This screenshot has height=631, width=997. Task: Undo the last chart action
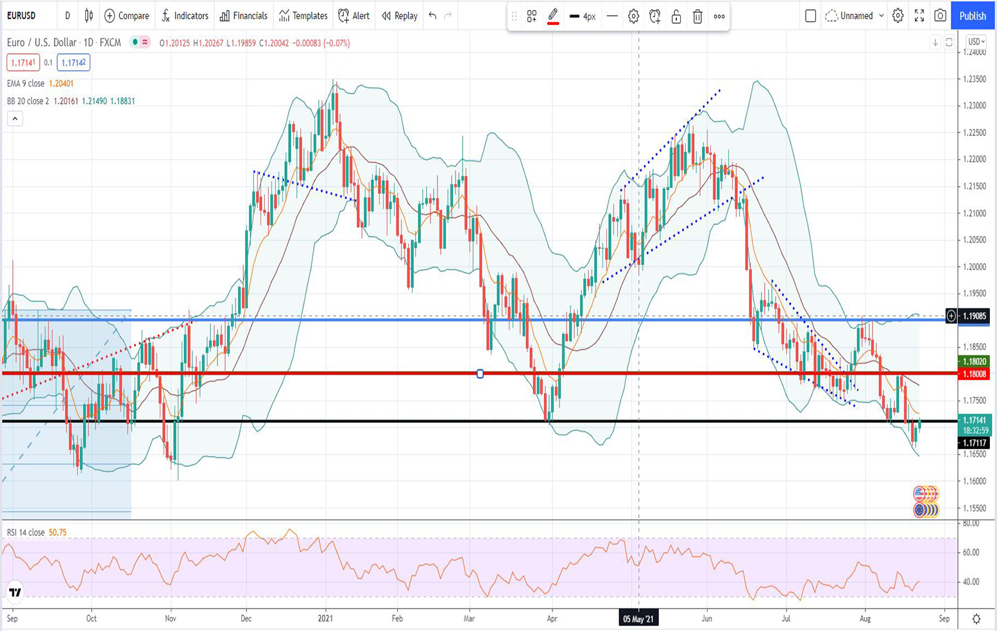click(x=432, y=15)
